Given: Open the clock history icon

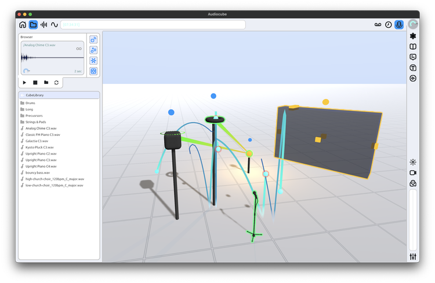Looking at the screenshot, I should [389, 25].
